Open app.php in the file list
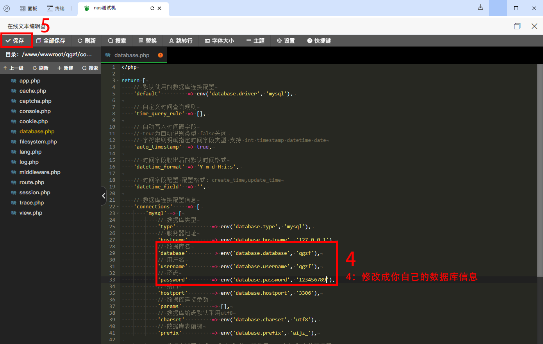 pos(30,81)
